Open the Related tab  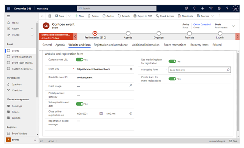pos(217,45)
